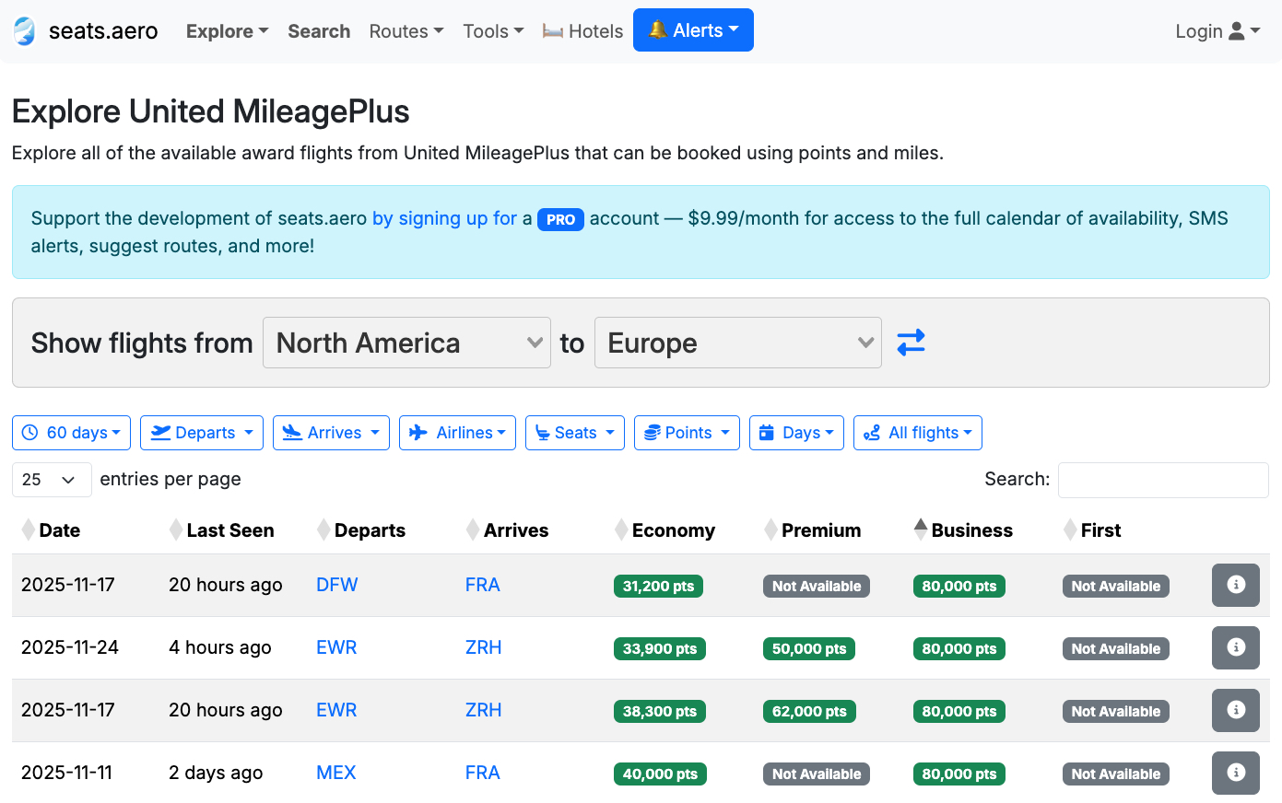Open the clock icon on the 60 days filter
1282x803 pixels.
click(29, 432)
